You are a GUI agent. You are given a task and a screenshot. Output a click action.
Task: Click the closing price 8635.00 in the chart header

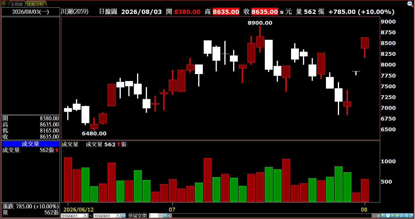point(265,12)
